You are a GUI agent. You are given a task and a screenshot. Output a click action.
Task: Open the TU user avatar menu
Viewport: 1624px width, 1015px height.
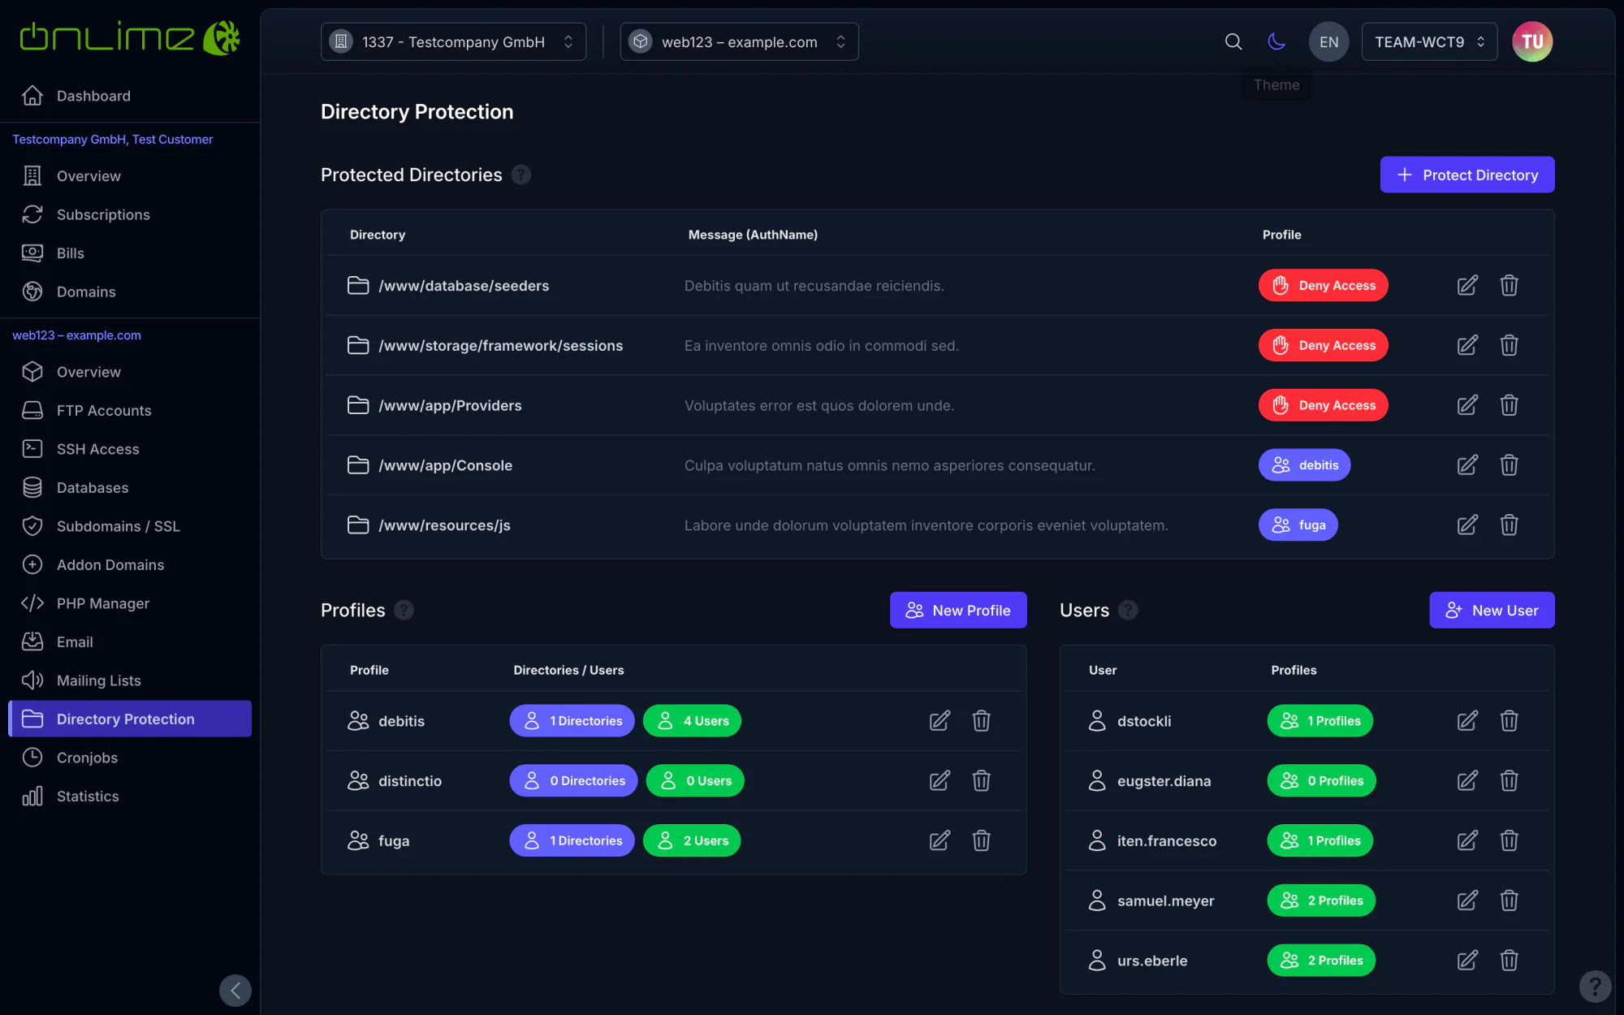pyautogui.click(x=1532, y=41)
